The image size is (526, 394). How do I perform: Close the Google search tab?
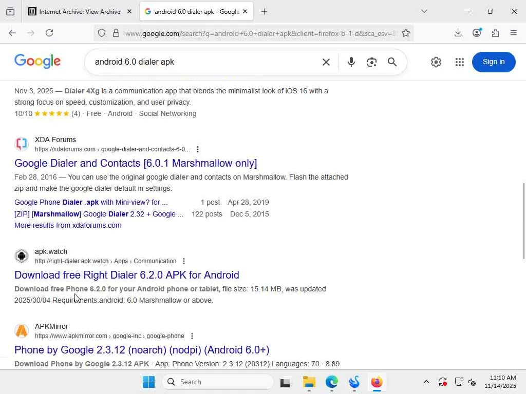point(245,12)
